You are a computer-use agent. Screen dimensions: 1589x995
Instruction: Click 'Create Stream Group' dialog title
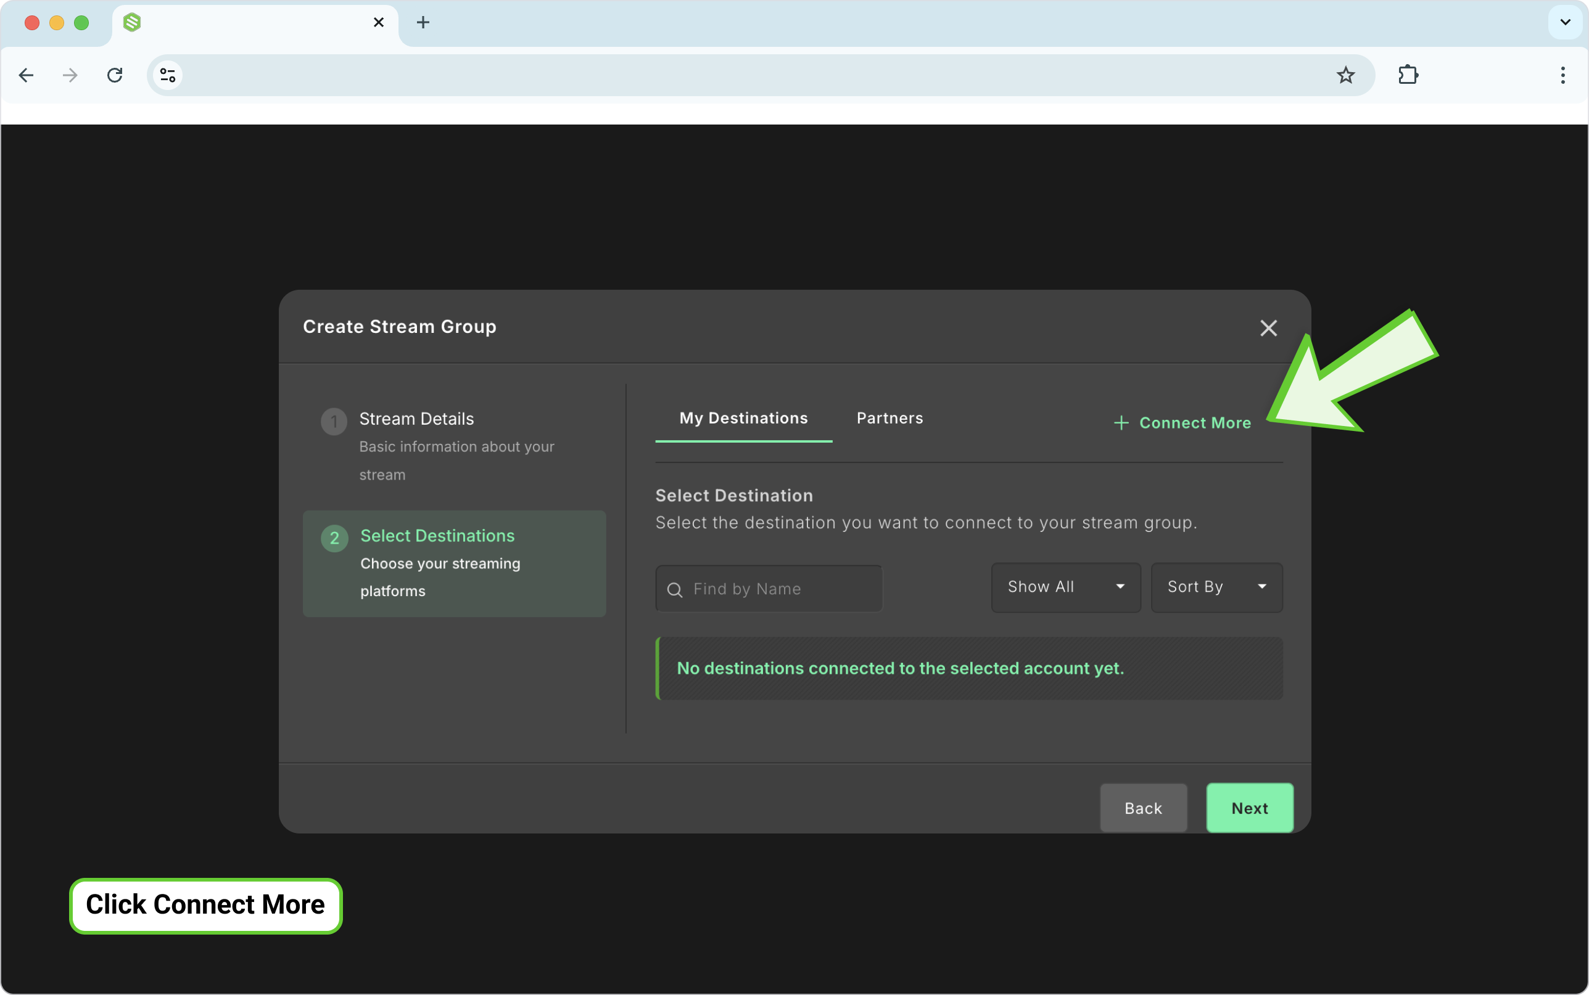pyautogui.click(x=400, y=326)
